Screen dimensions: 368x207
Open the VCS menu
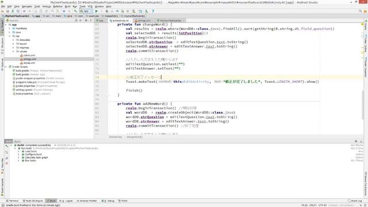pyautogui.click(x=90, y=6)
